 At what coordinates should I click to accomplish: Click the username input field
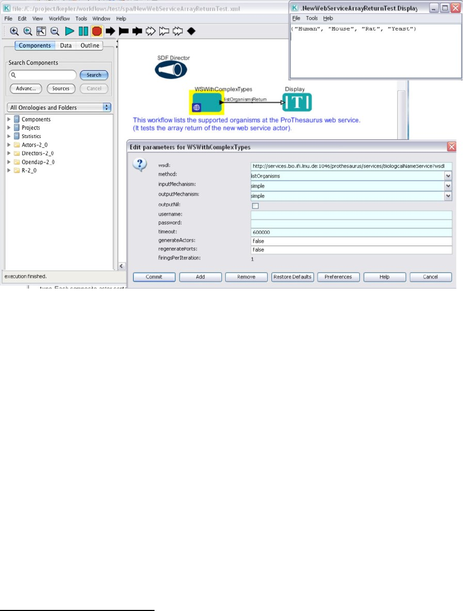(x=351, y=215)
